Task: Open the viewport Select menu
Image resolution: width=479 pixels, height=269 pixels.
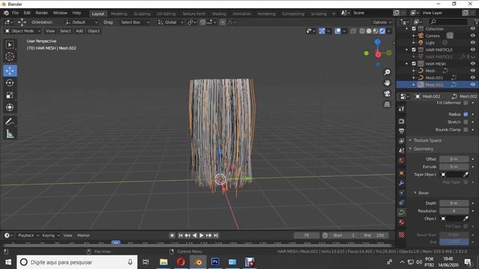Action: tap(65, 31)
